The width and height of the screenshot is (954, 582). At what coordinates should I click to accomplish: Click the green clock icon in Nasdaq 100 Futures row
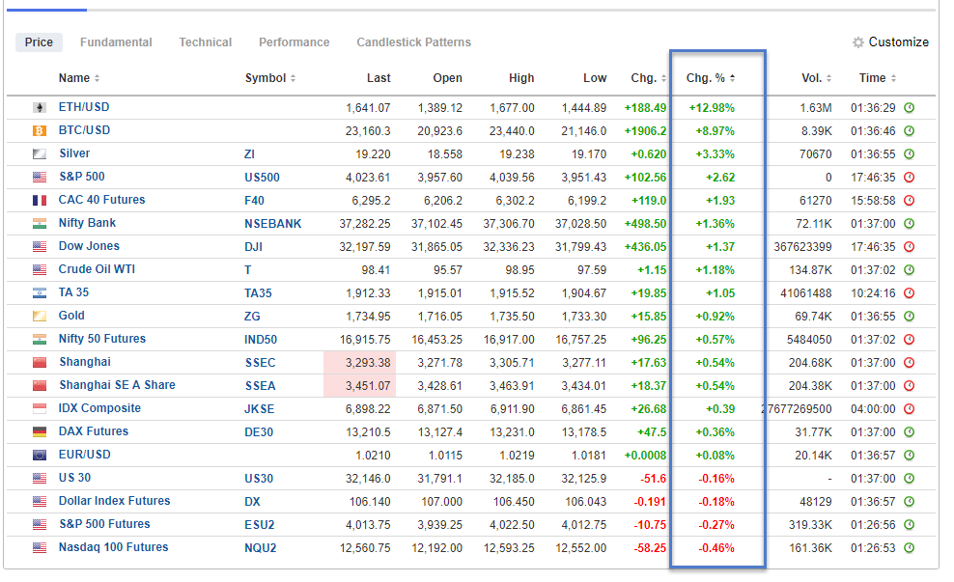click(x=909, y=548)
